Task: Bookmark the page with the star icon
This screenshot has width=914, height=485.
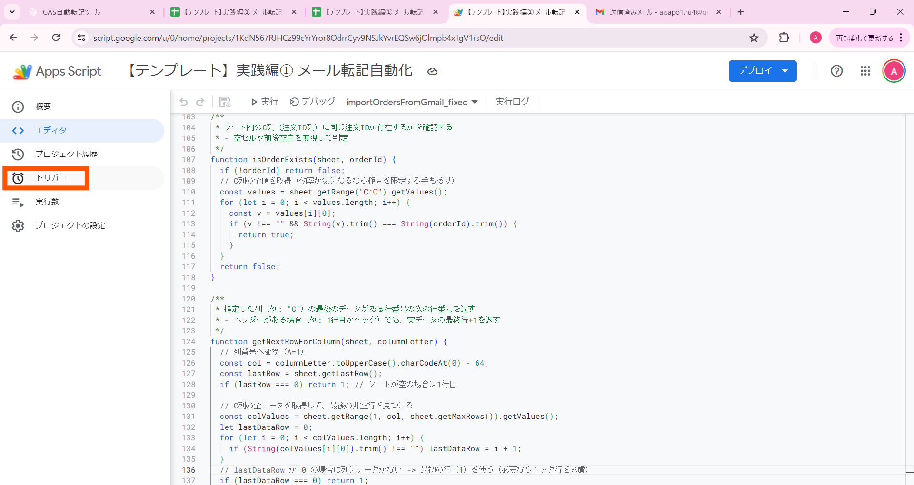Action: (754, 38)
